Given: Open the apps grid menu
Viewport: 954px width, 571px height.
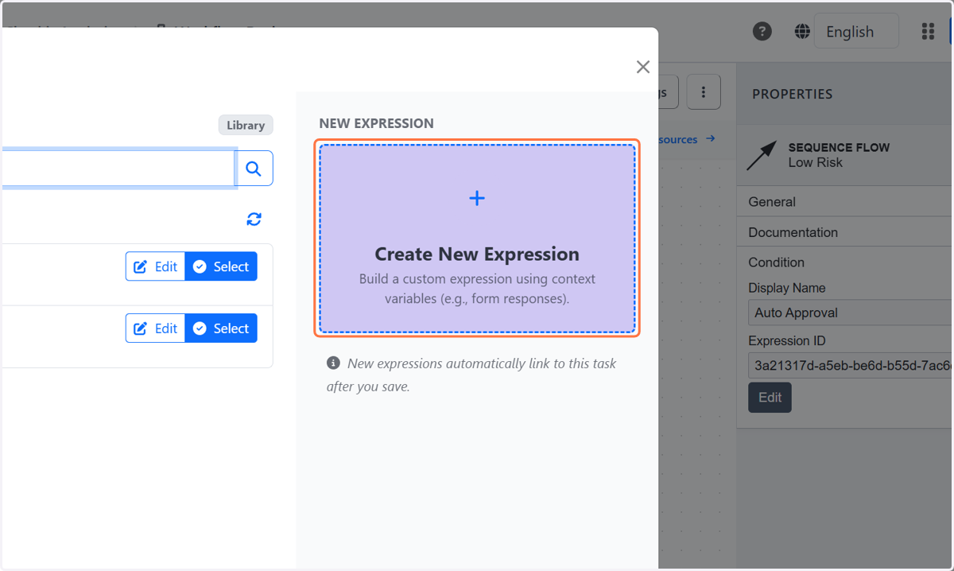Looking at the screenshot, I should 928,32.
